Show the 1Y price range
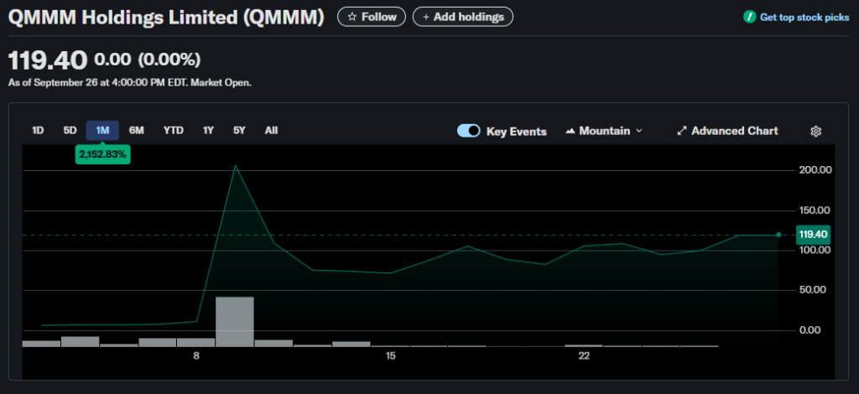This screenshot has width=859, height=394. pos(208,130)
